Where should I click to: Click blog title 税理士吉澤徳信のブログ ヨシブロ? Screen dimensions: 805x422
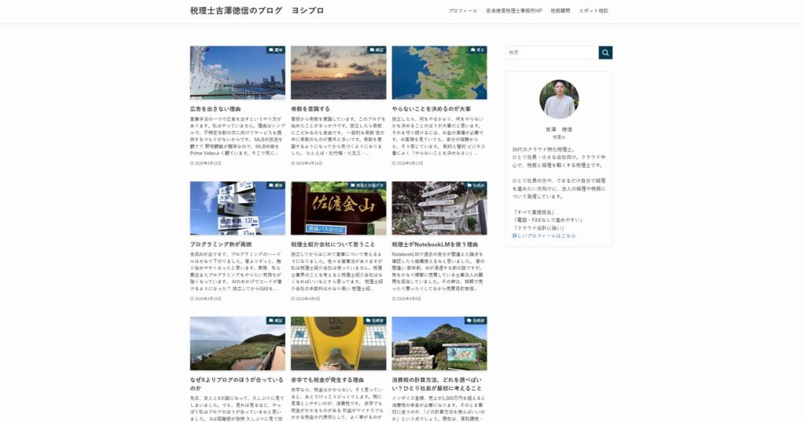[256, 11]
